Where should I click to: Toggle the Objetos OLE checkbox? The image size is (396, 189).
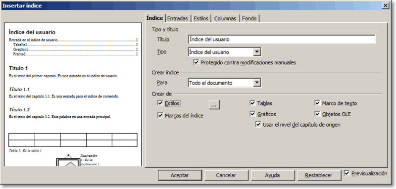[x=317, y=114]
